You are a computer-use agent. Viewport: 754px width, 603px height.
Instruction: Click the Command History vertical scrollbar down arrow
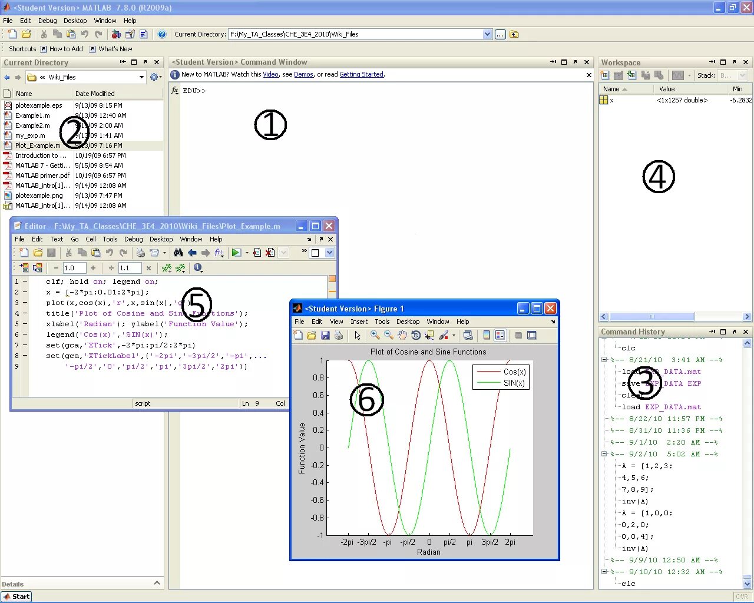coord(747,584)
